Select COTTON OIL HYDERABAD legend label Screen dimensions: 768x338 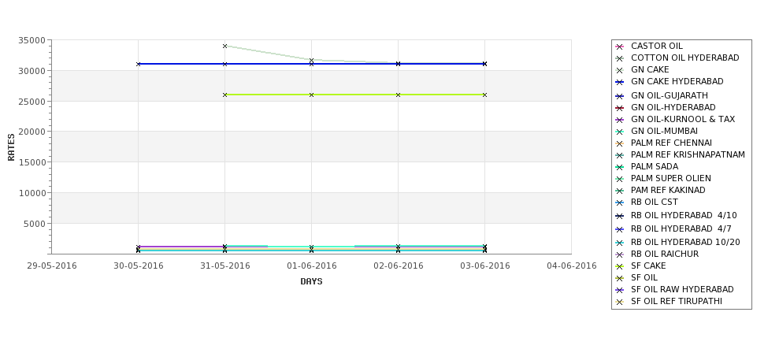(685, 58)
